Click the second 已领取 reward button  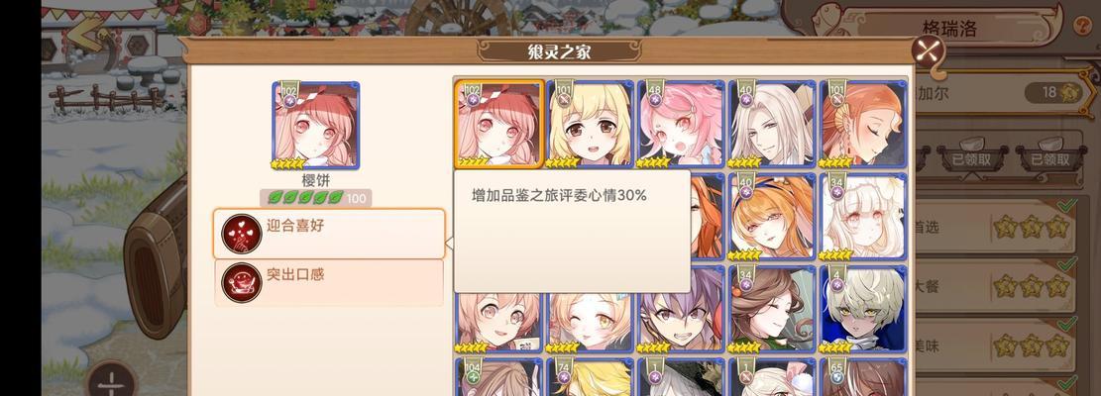click(x=1050, y=159)
